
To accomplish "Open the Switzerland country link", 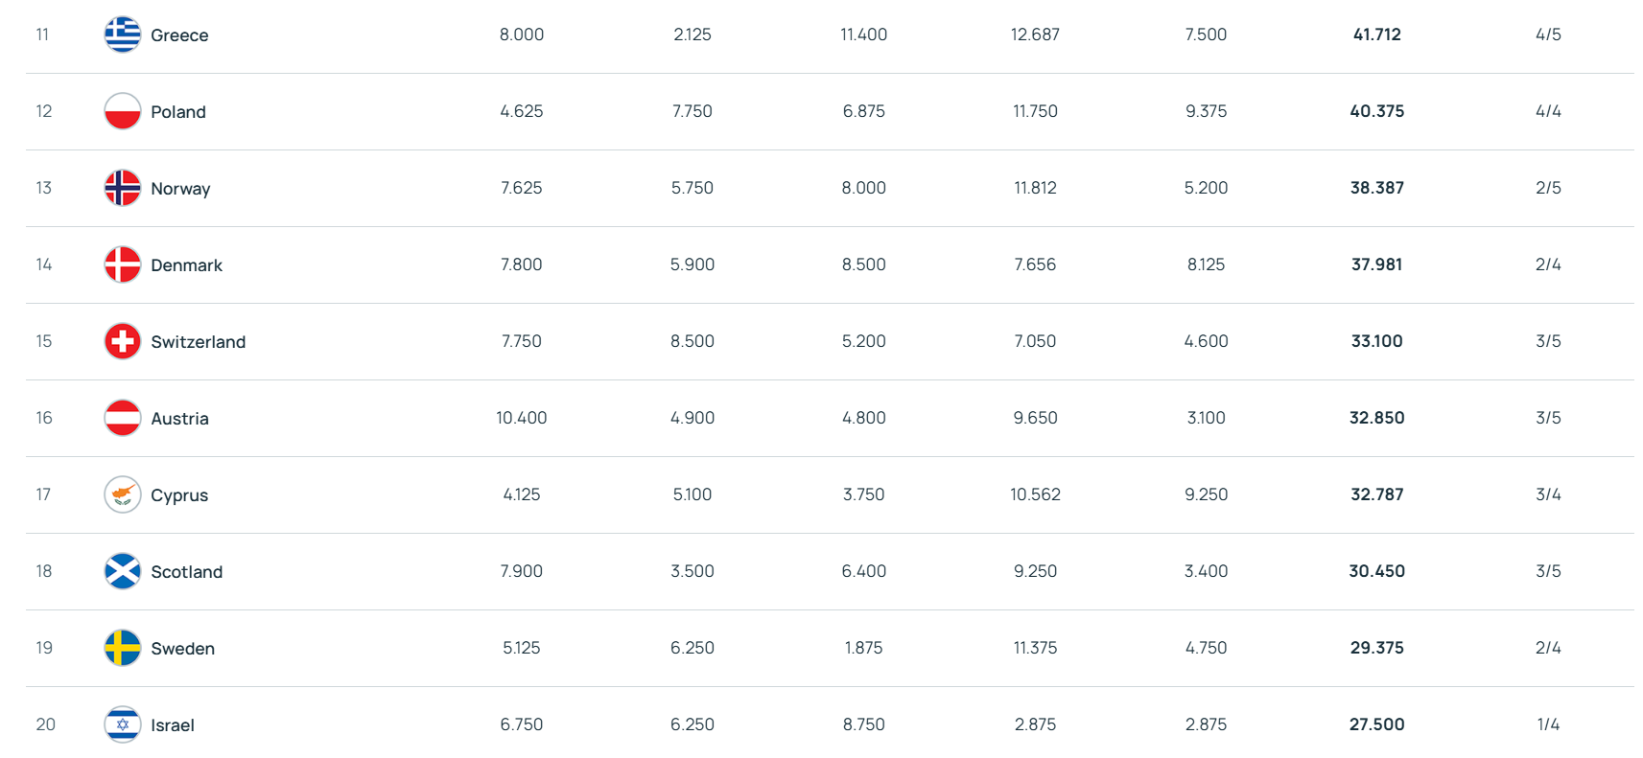I will [x=198, y=342].
